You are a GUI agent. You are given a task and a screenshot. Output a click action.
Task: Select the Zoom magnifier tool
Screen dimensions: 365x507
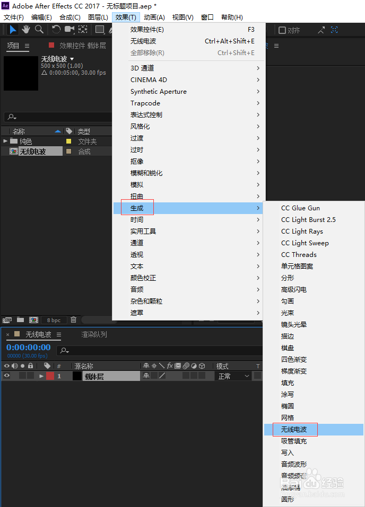39,30
